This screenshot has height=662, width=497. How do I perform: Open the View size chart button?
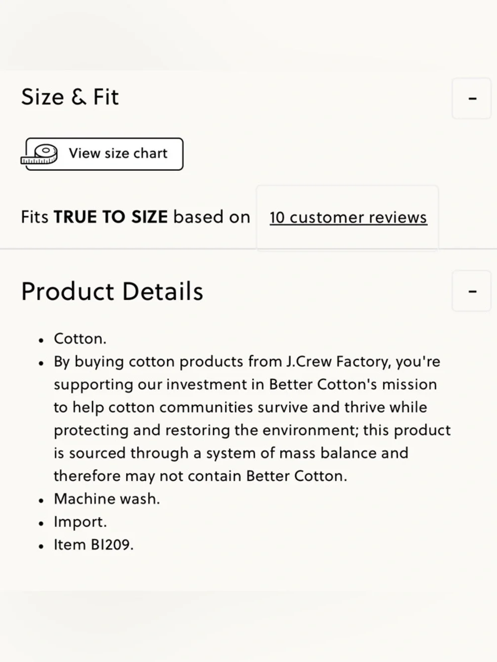click(x=117, y=153)
